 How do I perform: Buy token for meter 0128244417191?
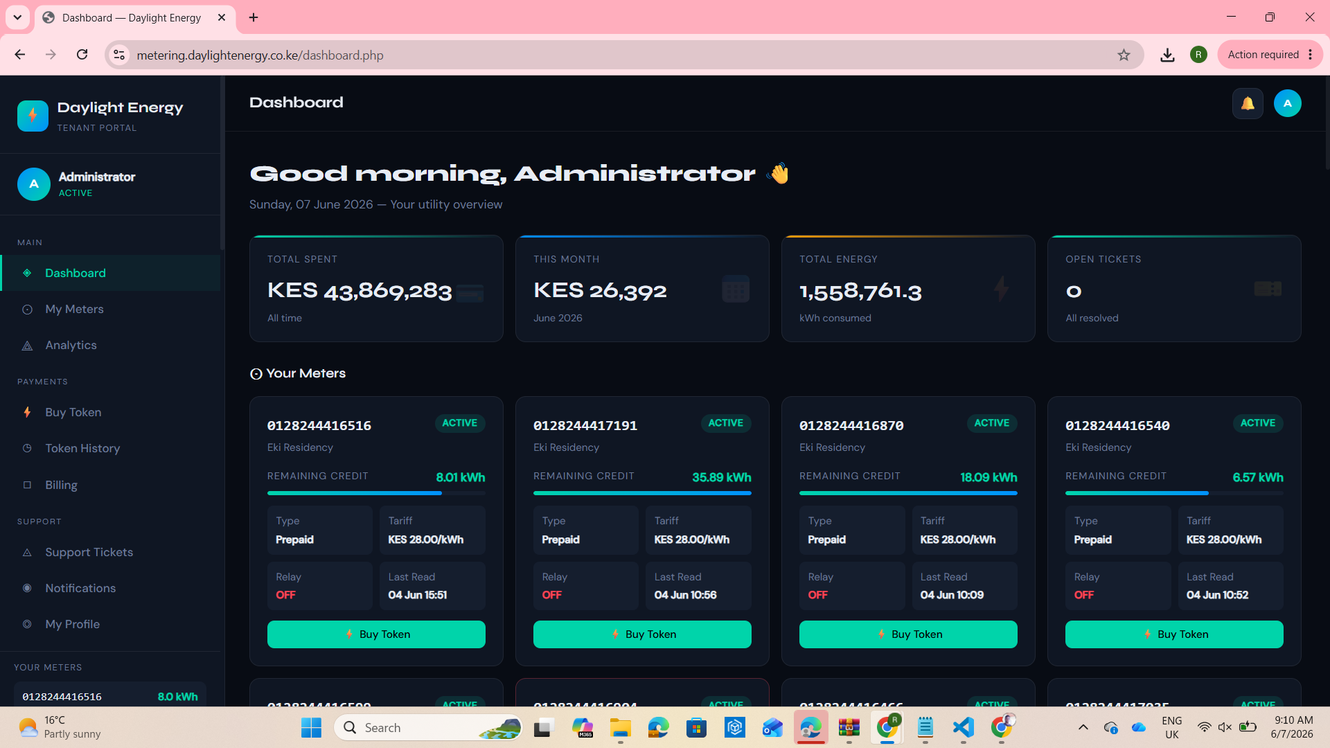coord(642,634)
